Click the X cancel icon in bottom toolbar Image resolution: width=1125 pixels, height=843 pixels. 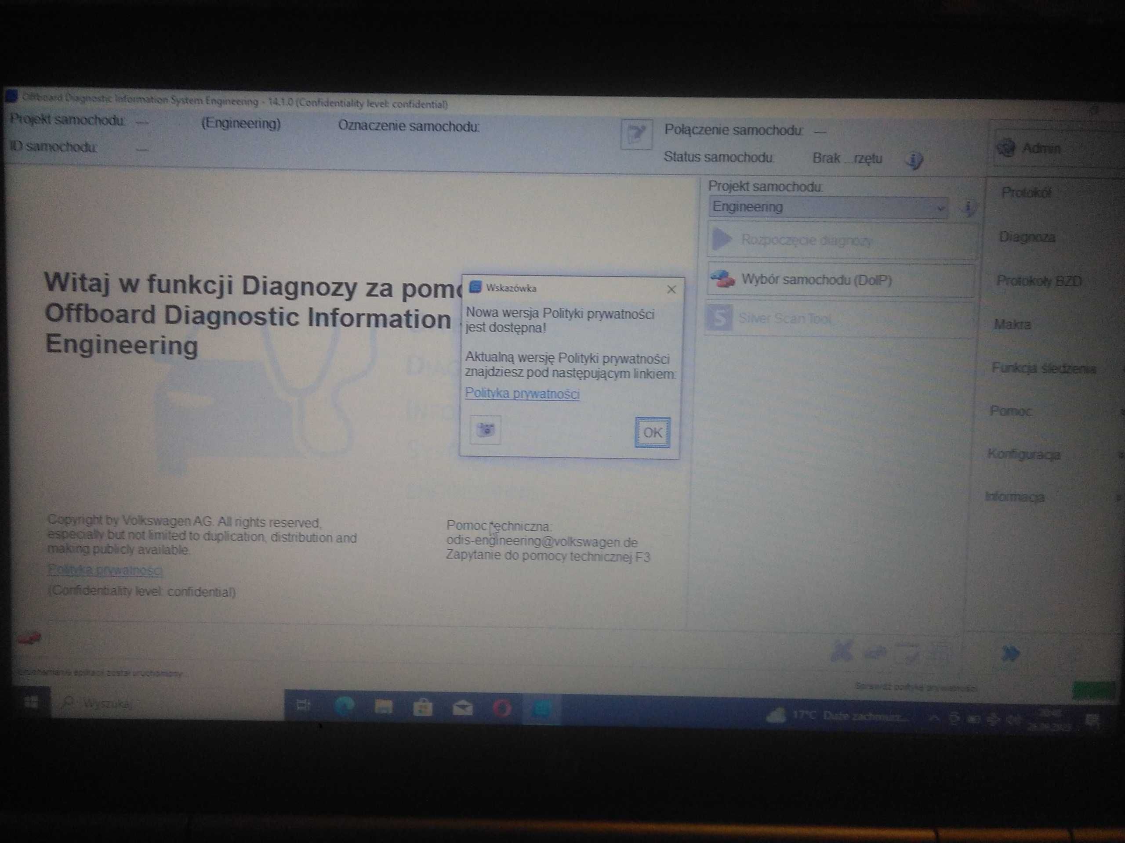click(x=842, y=651)
